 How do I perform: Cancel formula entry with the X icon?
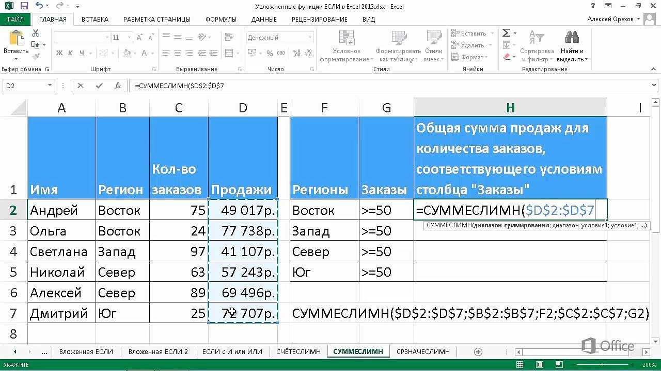coord(81,86)
